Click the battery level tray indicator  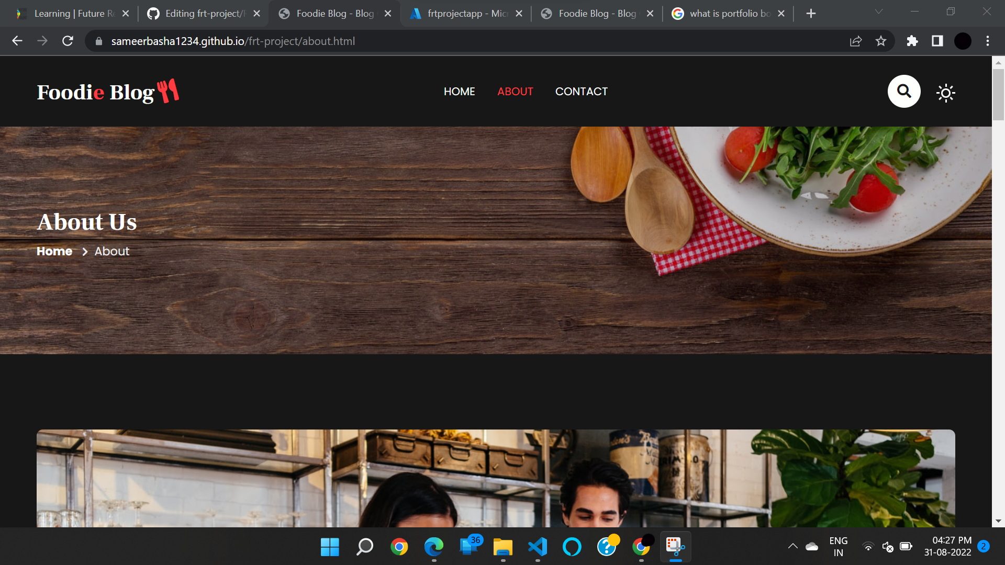[905, 547]
